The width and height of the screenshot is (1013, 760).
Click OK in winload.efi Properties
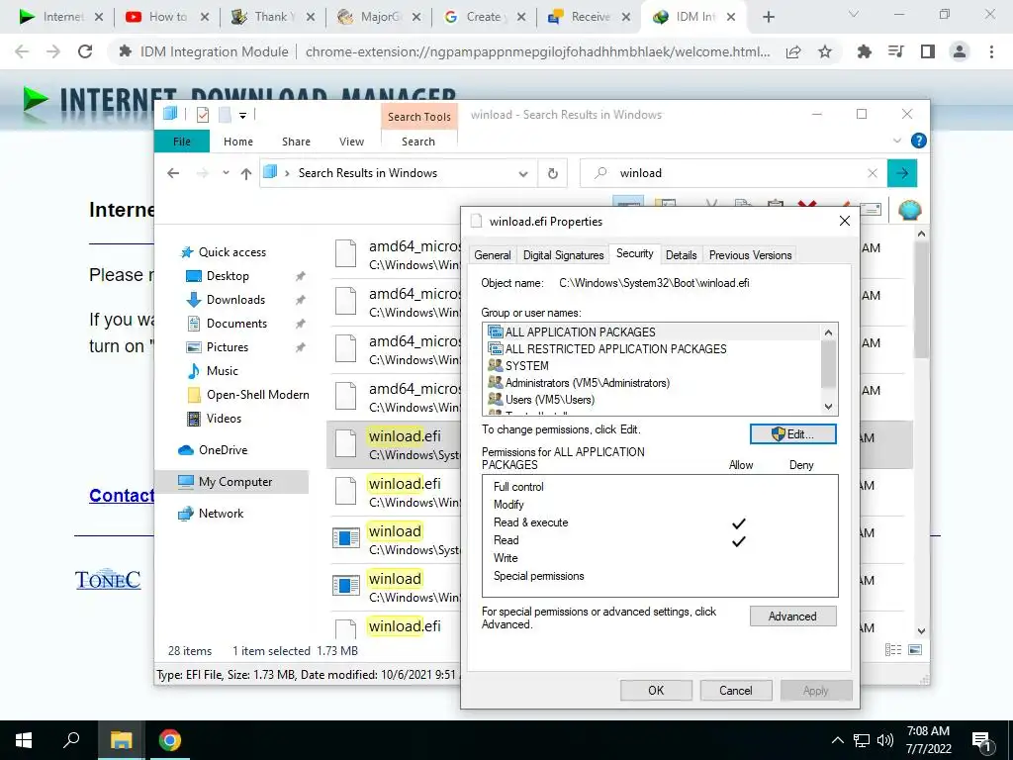[x=656, y=691]
